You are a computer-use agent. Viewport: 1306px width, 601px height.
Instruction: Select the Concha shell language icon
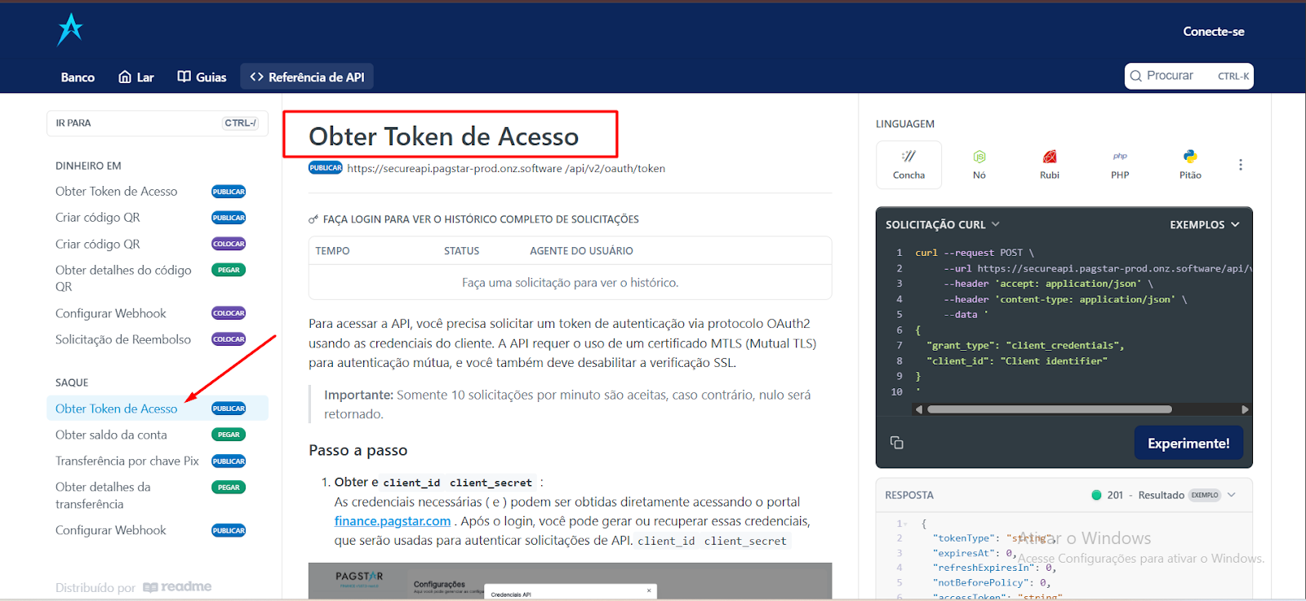(908, 165)
